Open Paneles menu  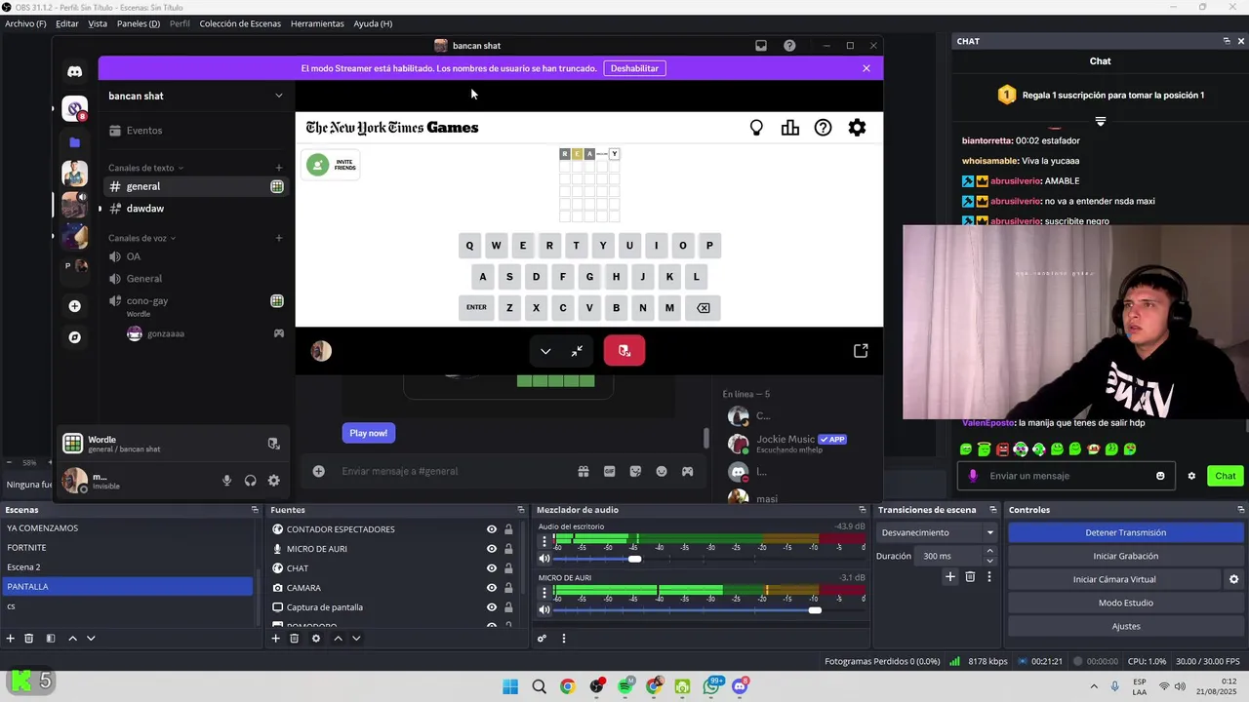coord(139,23)
